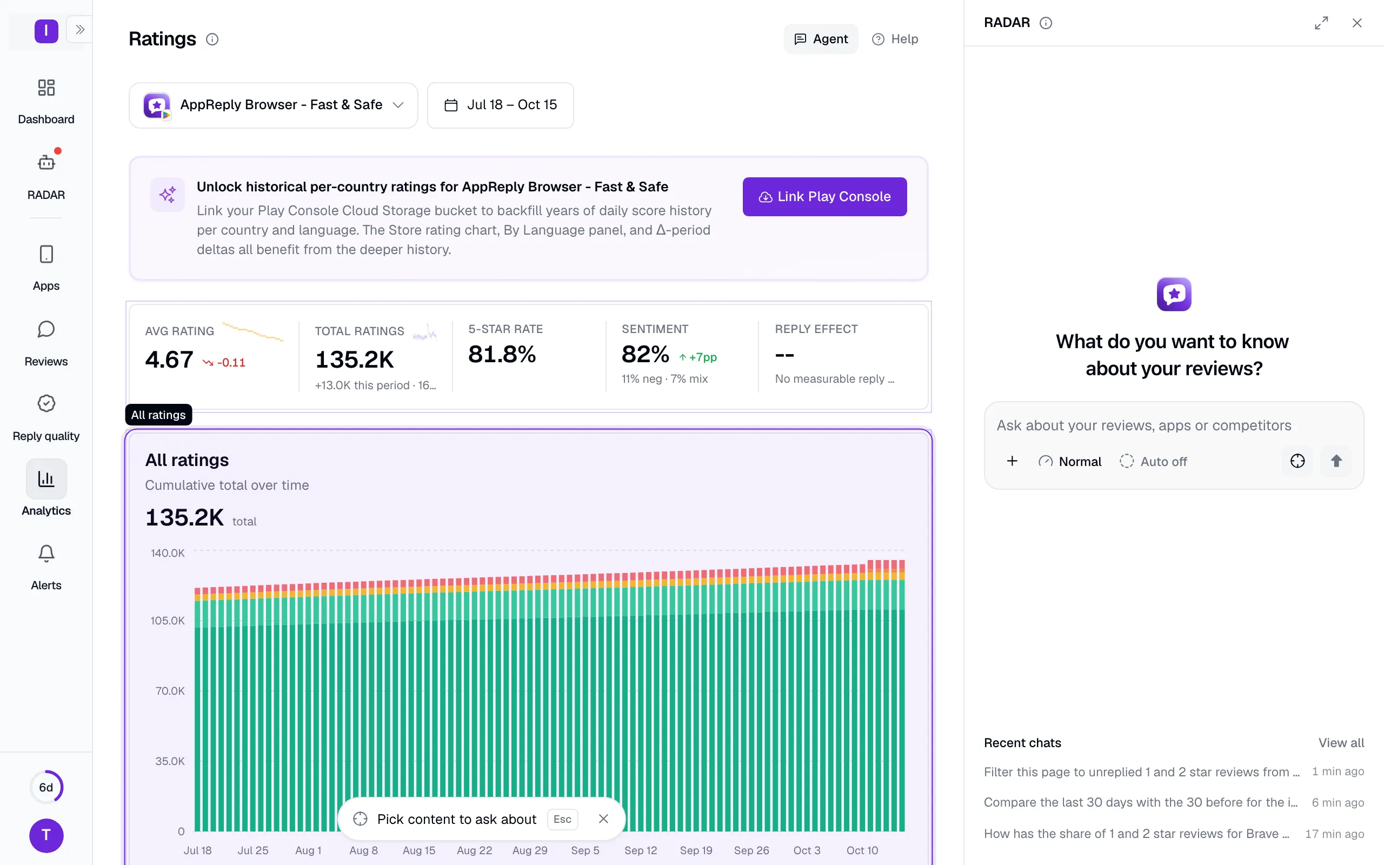Focus the 'Ask about your reviews' input field
1384x865 pixels.
pos(1173,425)
